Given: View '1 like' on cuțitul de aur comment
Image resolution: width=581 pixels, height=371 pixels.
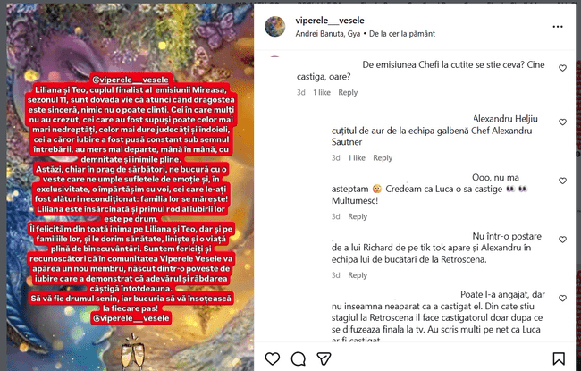Looking at the screenshot, I should [357, 158].
